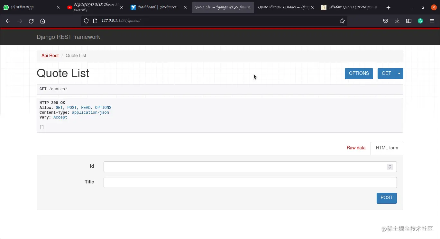This screenshot has width=440, height=239.
Task: Open the browser home page icon
Action: click(42, 21)
